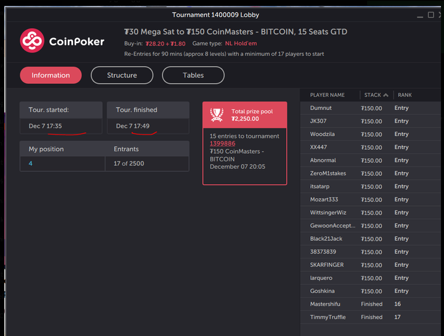Open tournament link 1399886

pyautogui.click(x=223, y=144)
